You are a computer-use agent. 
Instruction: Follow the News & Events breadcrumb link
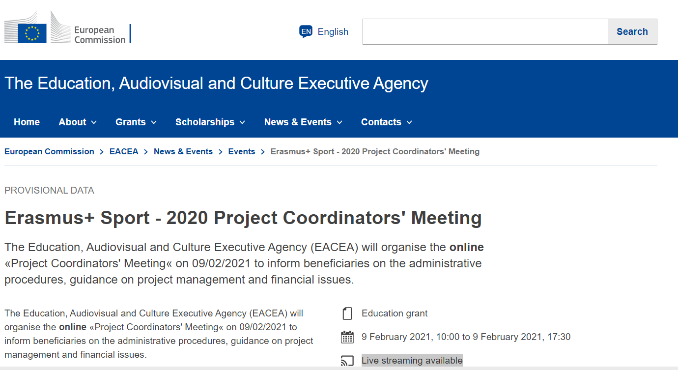click(x=183, y=152)
